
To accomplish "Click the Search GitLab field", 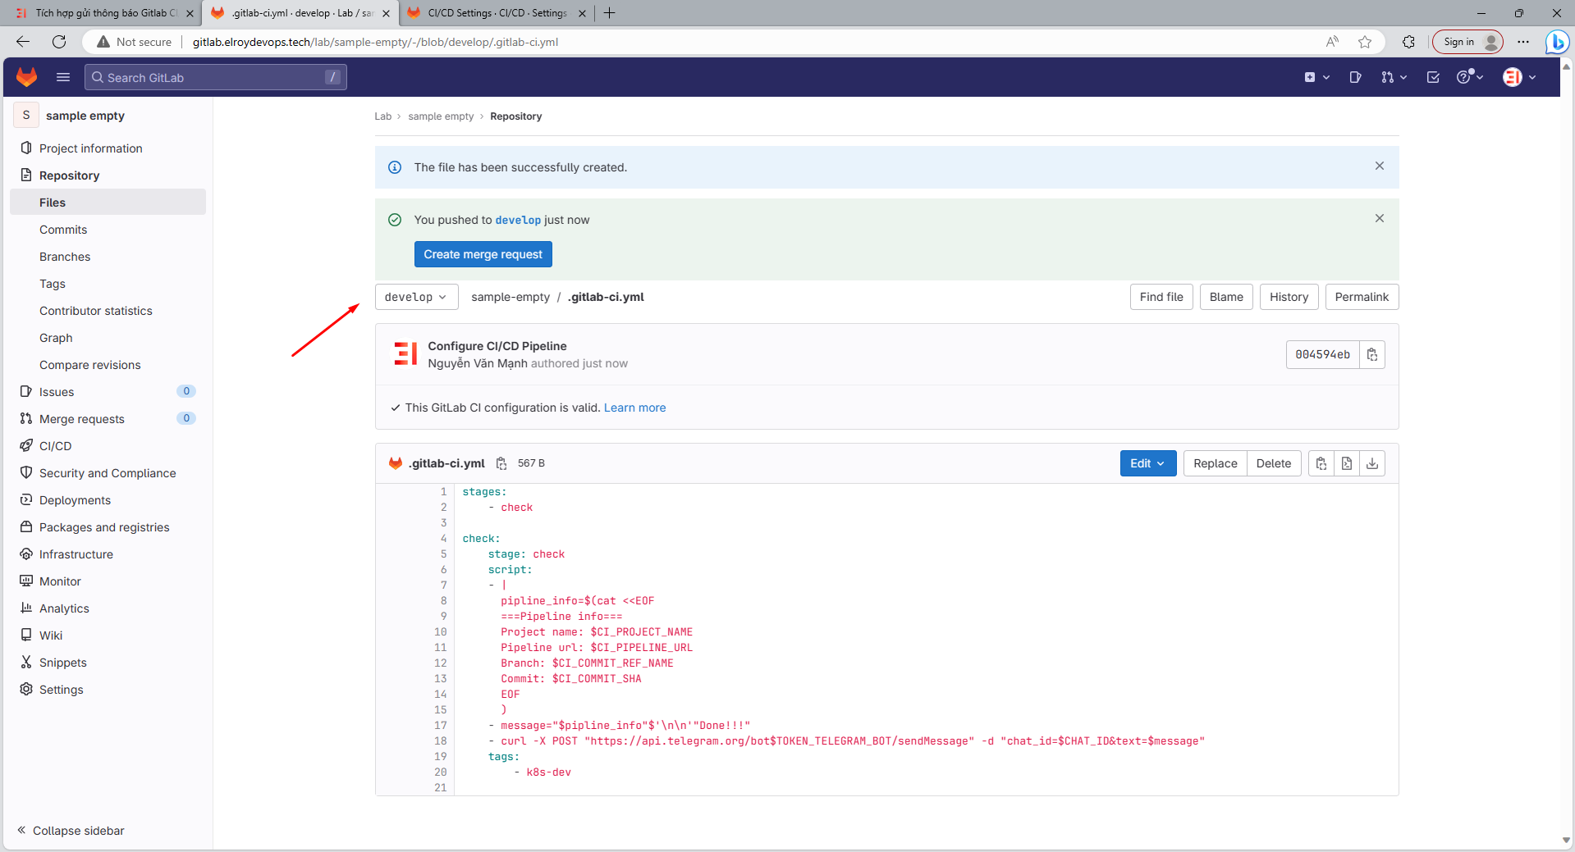I will (x=215, y=77).
